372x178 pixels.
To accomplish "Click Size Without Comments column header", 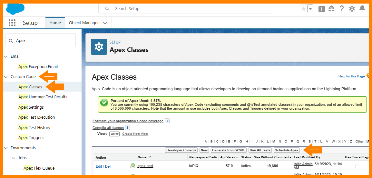I will tap(273, 157).
